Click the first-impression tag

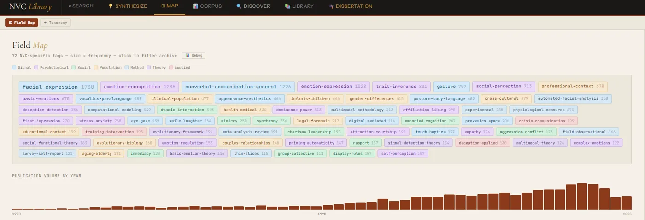[46, 121]
